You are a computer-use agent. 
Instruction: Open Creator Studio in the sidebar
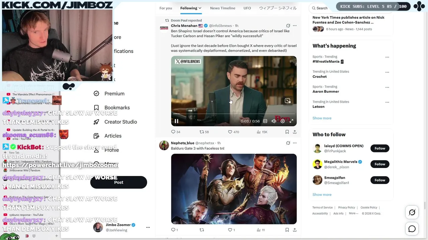click(x=116, y=122)
